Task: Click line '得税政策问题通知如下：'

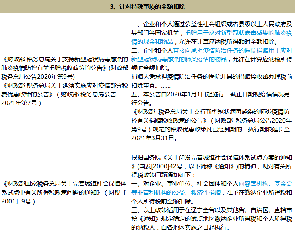Action: click(164, 175)
